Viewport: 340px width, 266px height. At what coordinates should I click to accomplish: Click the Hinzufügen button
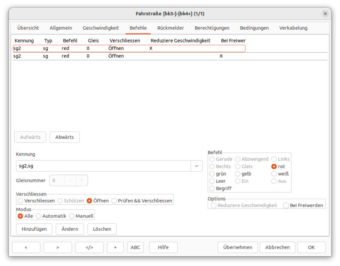click(34, 229)
